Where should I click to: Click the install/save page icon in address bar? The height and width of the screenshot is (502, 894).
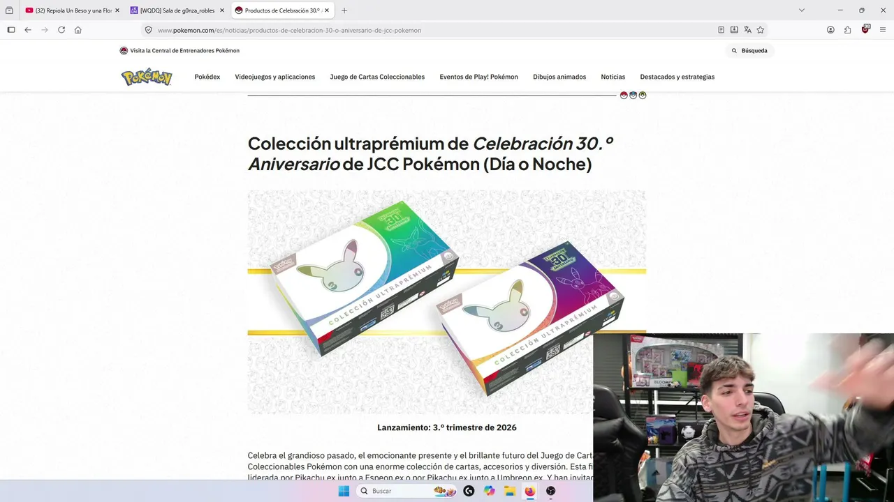(734, 30)
